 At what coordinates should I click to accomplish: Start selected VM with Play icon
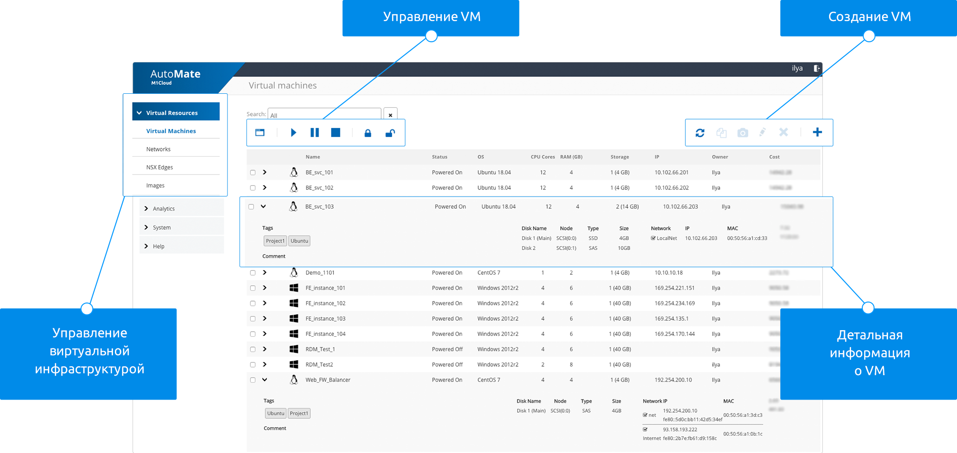click(294, 133)
